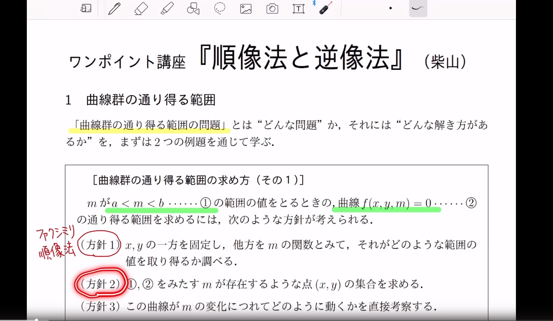Click the label '(方針 3)'
This screenshot has height=321, width=553.
click(x=100, y=306)
